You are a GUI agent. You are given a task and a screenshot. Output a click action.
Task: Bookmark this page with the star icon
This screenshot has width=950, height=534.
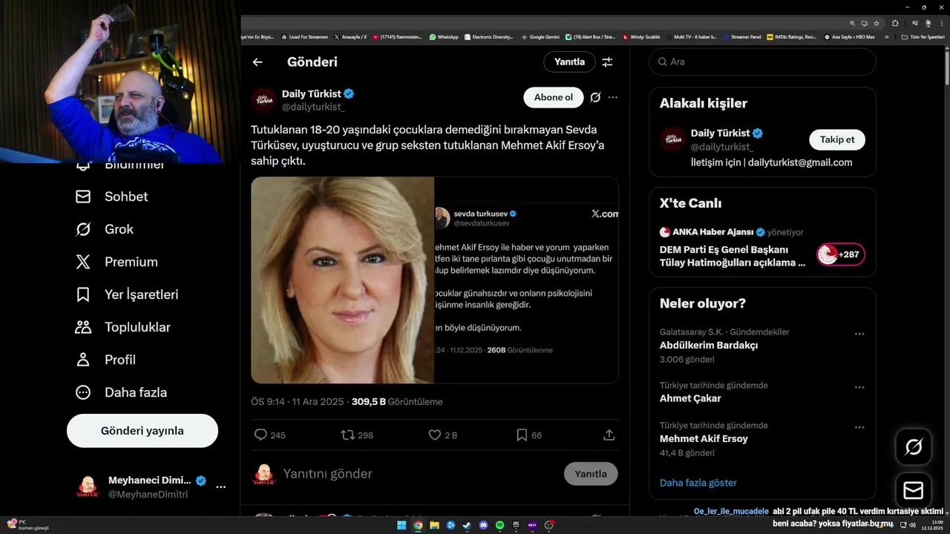(x=877, y=23)
